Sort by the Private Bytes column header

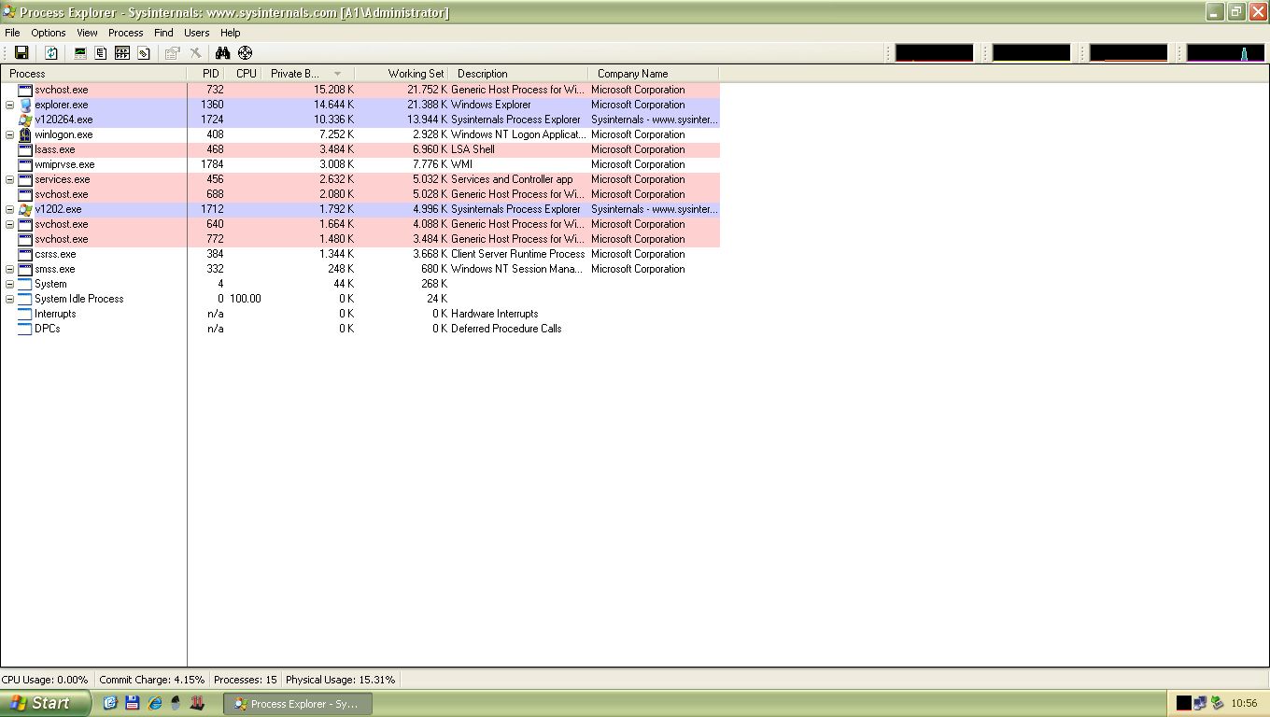308,74
